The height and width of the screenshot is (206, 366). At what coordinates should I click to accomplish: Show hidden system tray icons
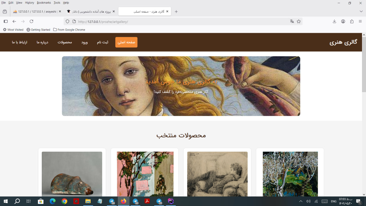(301, 201)
